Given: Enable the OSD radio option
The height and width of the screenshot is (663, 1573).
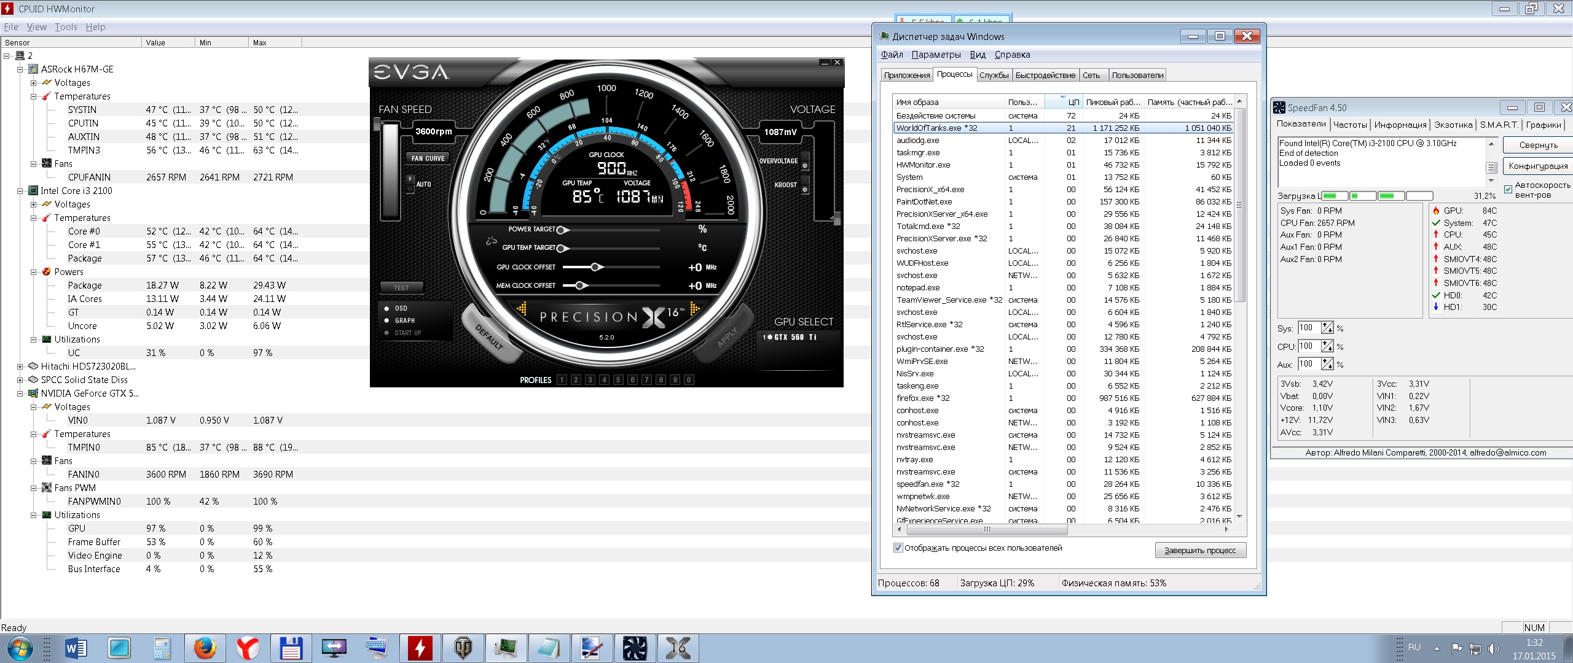Looking at the screenshot, I should [386, 308].
